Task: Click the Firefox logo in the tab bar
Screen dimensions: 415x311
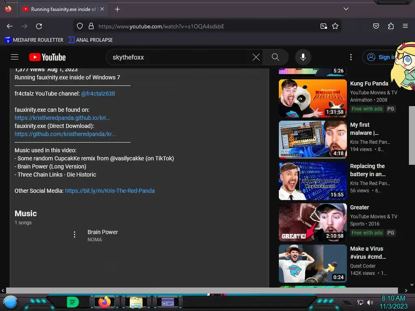Action: [8, 9]
